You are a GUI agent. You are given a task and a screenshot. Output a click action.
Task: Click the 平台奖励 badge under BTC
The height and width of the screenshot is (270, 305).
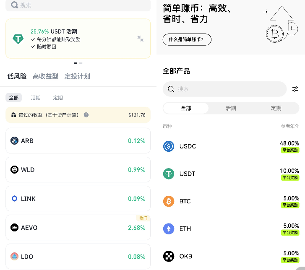(x=290, y=205)
